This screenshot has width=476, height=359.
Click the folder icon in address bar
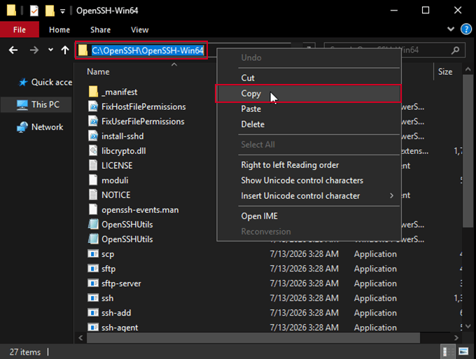pyautogui.click(x=83, y=50)
